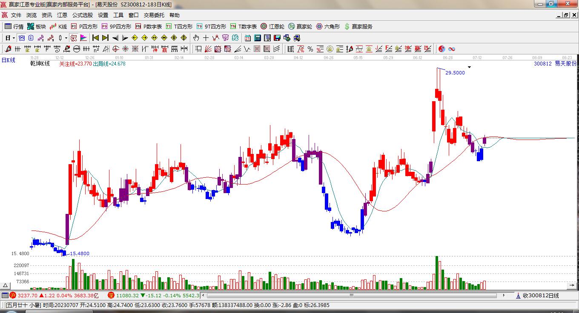Open the 资讯 menu

(47, 15)
